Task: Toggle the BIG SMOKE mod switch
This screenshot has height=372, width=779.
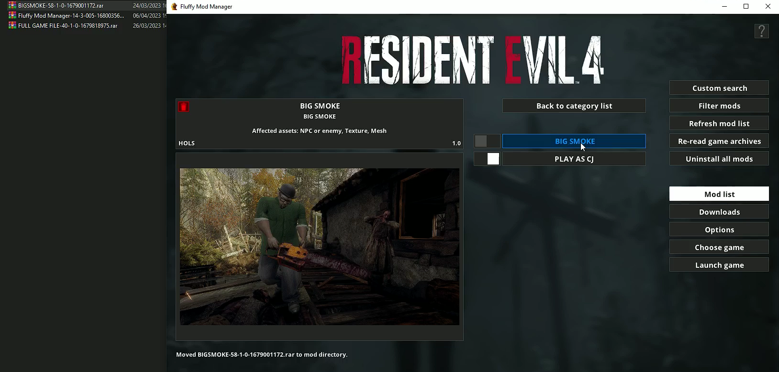Action: (x=487, y=141)
